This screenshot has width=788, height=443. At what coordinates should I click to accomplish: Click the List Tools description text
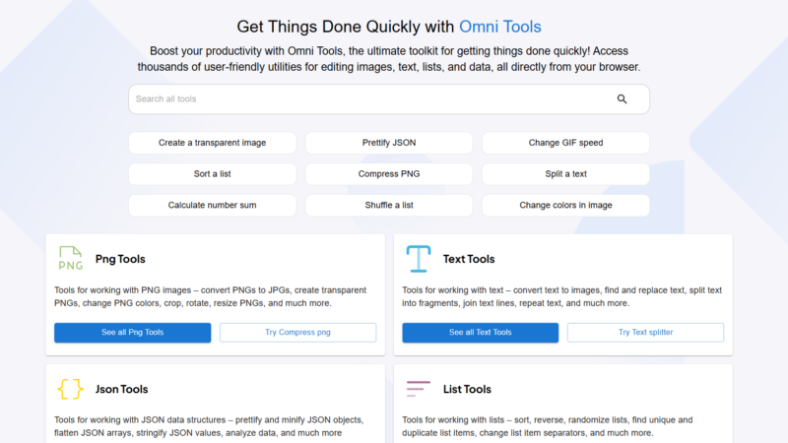(x=548, y=426)
